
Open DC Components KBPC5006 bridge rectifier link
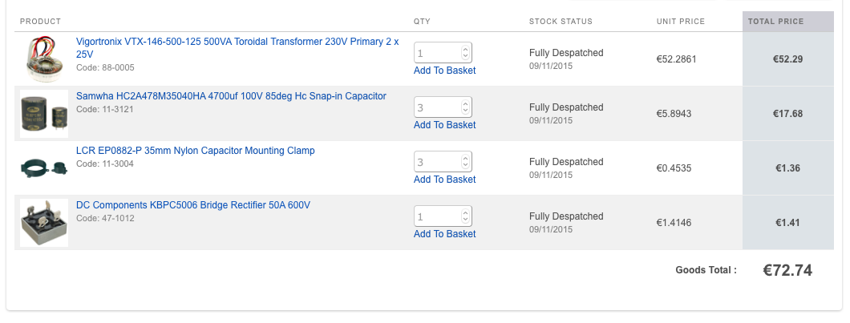(x=192, y=205)
